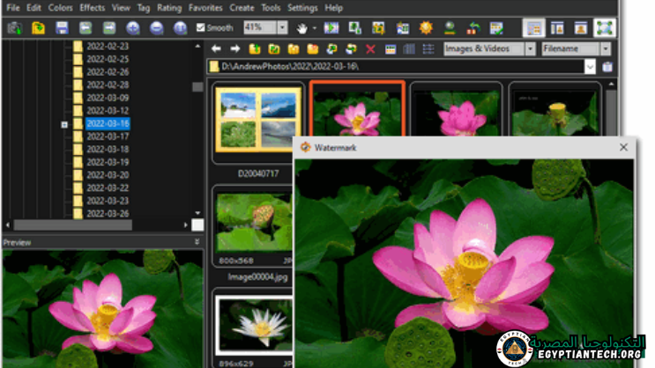Open the File menu
The height and width of the screenshot is (368, 655).
pos(13,8)
